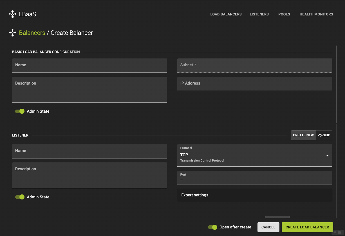
Task: Disable the Open after create switch
Action: tap(213, 227)
